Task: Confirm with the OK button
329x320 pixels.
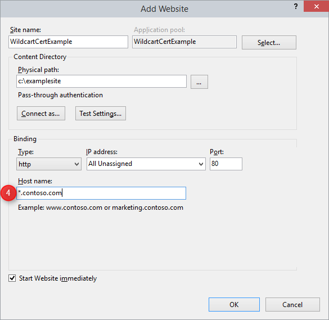Action: click(x=234, y=304)
